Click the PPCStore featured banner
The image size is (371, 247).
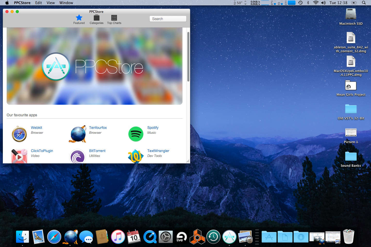pos(95,66)
